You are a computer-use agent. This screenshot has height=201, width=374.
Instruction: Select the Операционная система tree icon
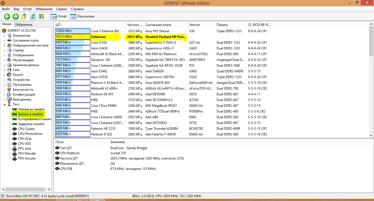tap(10, 45)
